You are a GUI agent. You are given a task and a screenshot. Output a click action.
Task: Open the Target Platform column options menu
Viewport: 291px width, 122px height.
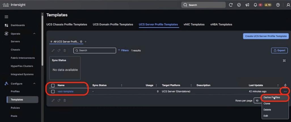pos(191,85)
